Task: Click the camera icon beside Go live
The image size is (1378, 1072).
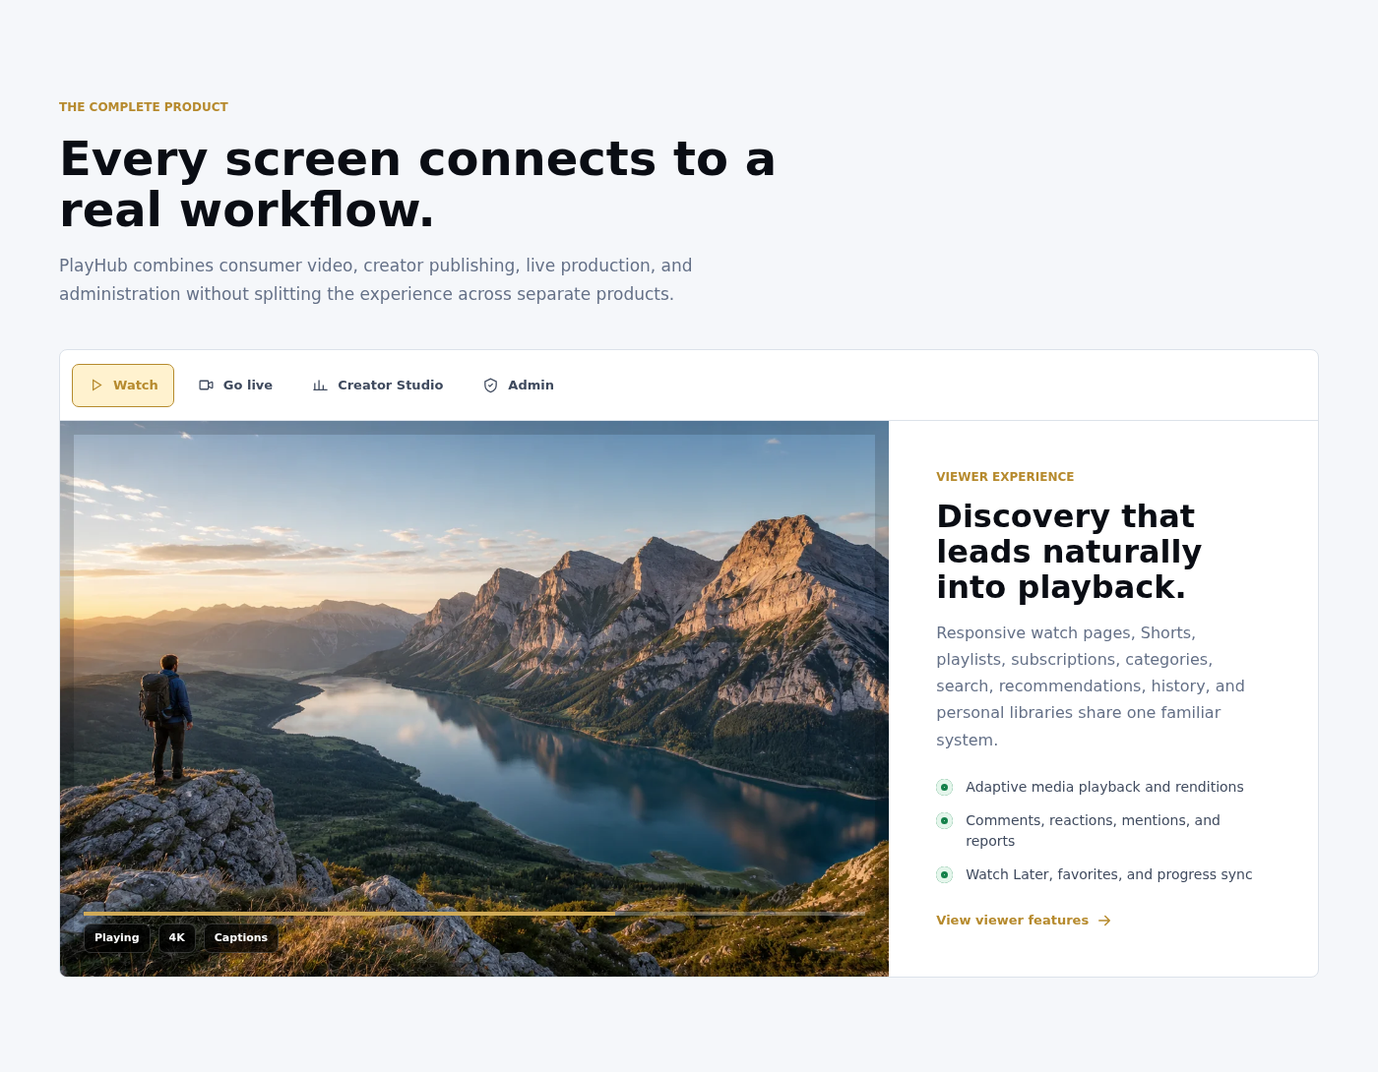Action: (206, 386)
